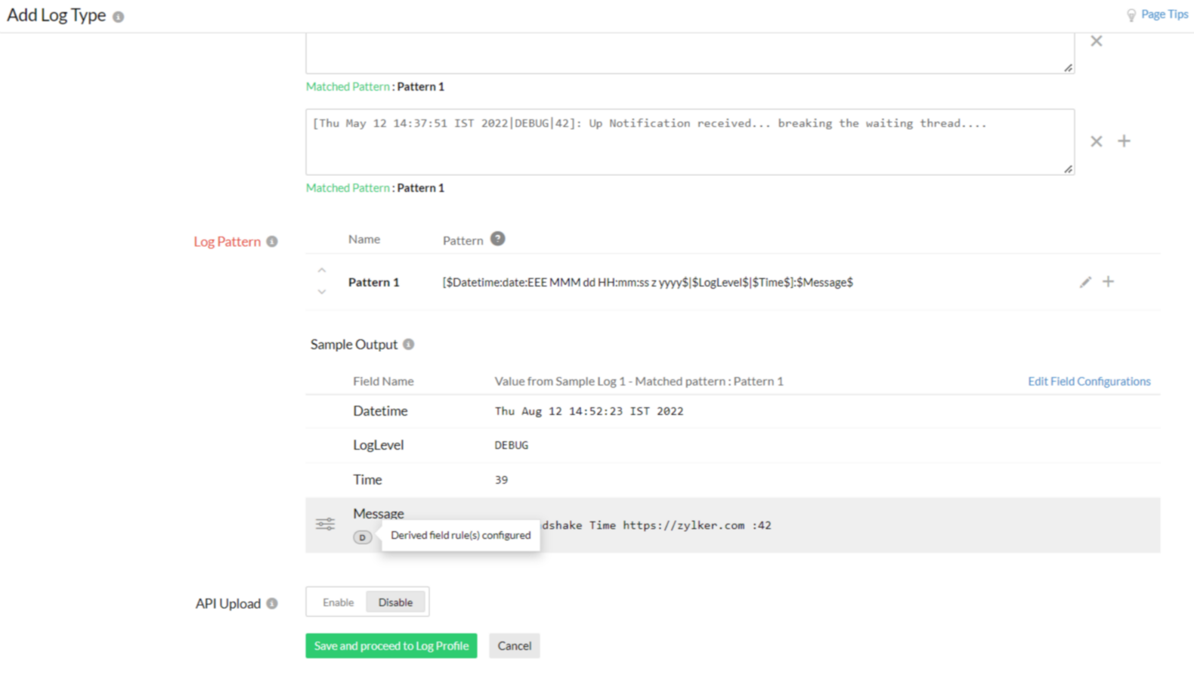Click Save and proceed to Log Profile
The height and width of the screenshot is (687, 1194).
391,646
